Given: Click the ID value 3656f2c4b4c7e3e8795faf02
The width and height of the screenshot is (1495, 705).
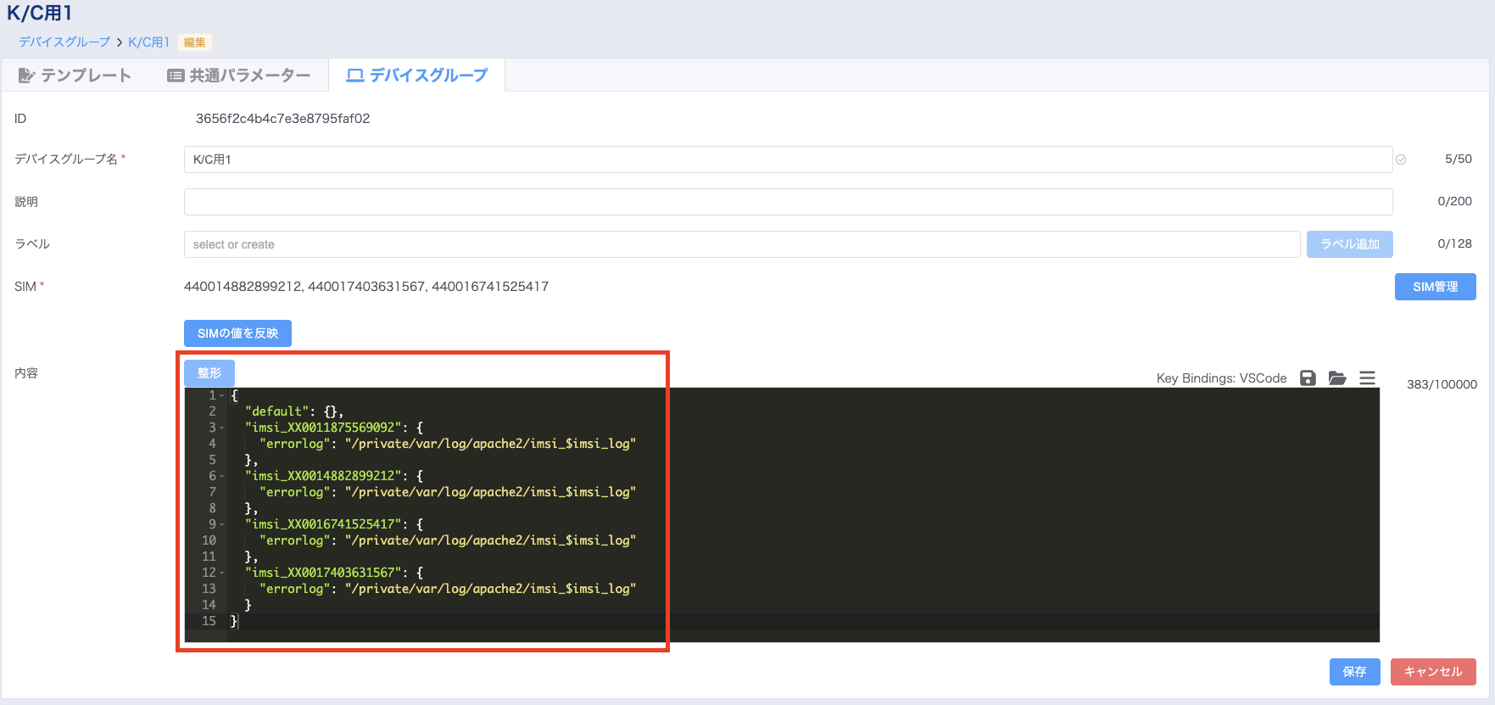Looking at the screenshot, I should (282, 119).
